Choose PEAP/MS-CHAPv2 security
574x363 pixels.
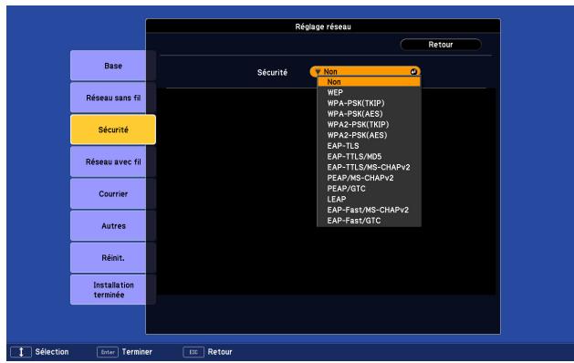(369, 178)
